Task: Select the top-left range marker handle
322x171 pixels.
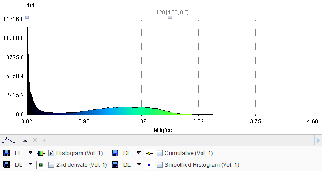Action: 27,17
